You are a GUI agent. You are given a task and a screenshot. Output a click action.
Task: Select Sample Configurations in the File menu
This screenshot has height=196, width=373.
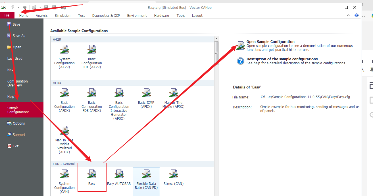(x=22, y=110)
